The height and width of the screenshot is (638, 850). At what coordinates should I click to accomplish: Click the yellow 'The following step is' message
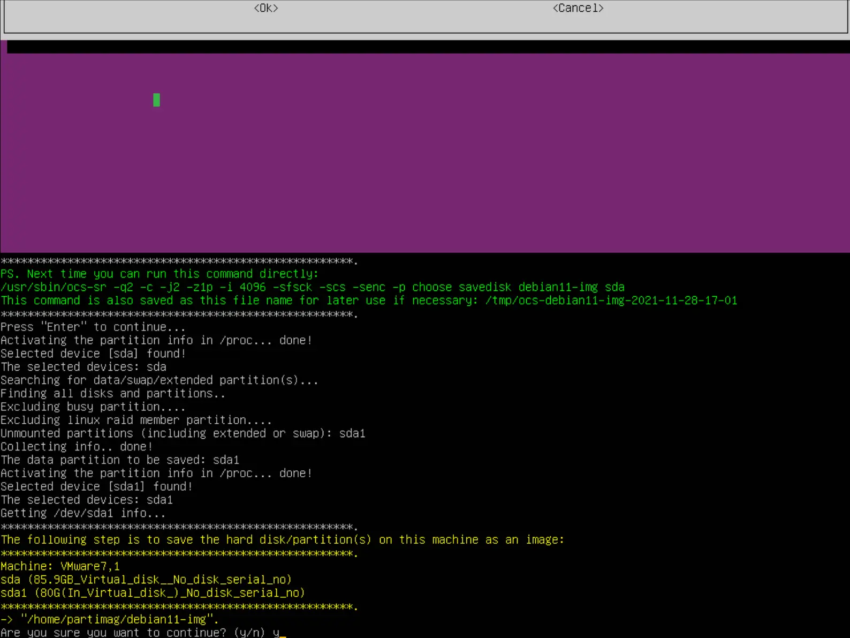coord(282,540)
